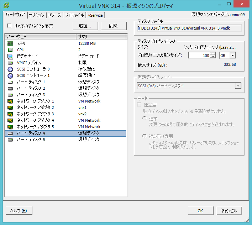Select the 読み取り専用 radio button
This screenshot has height=225, width=252.
144,136
